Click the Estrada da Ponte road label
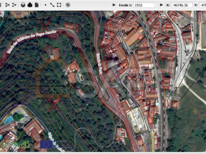 [100, 60]
